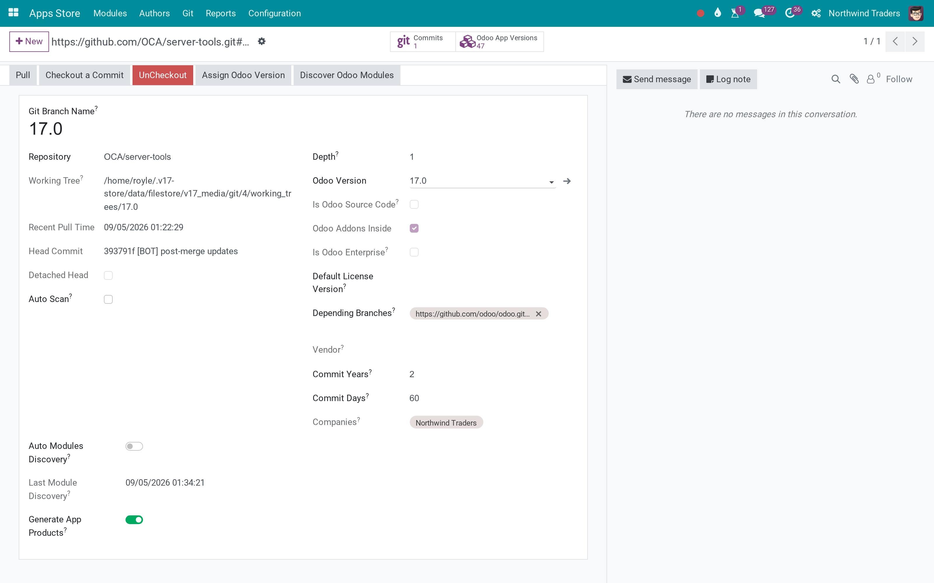This screenshot has width=934, height=583.
Task: Open the Authors menu
Action: coord(154,13)
